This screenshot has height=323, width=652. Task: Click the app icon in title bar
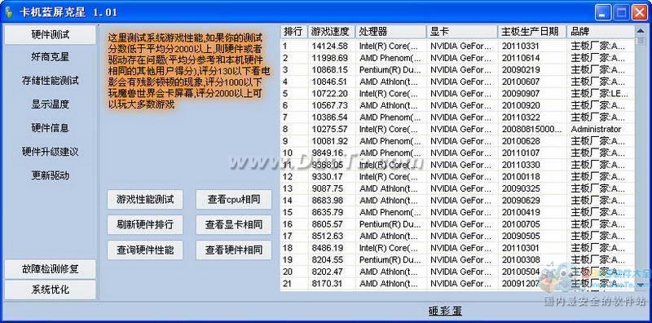tap(9, 12)
